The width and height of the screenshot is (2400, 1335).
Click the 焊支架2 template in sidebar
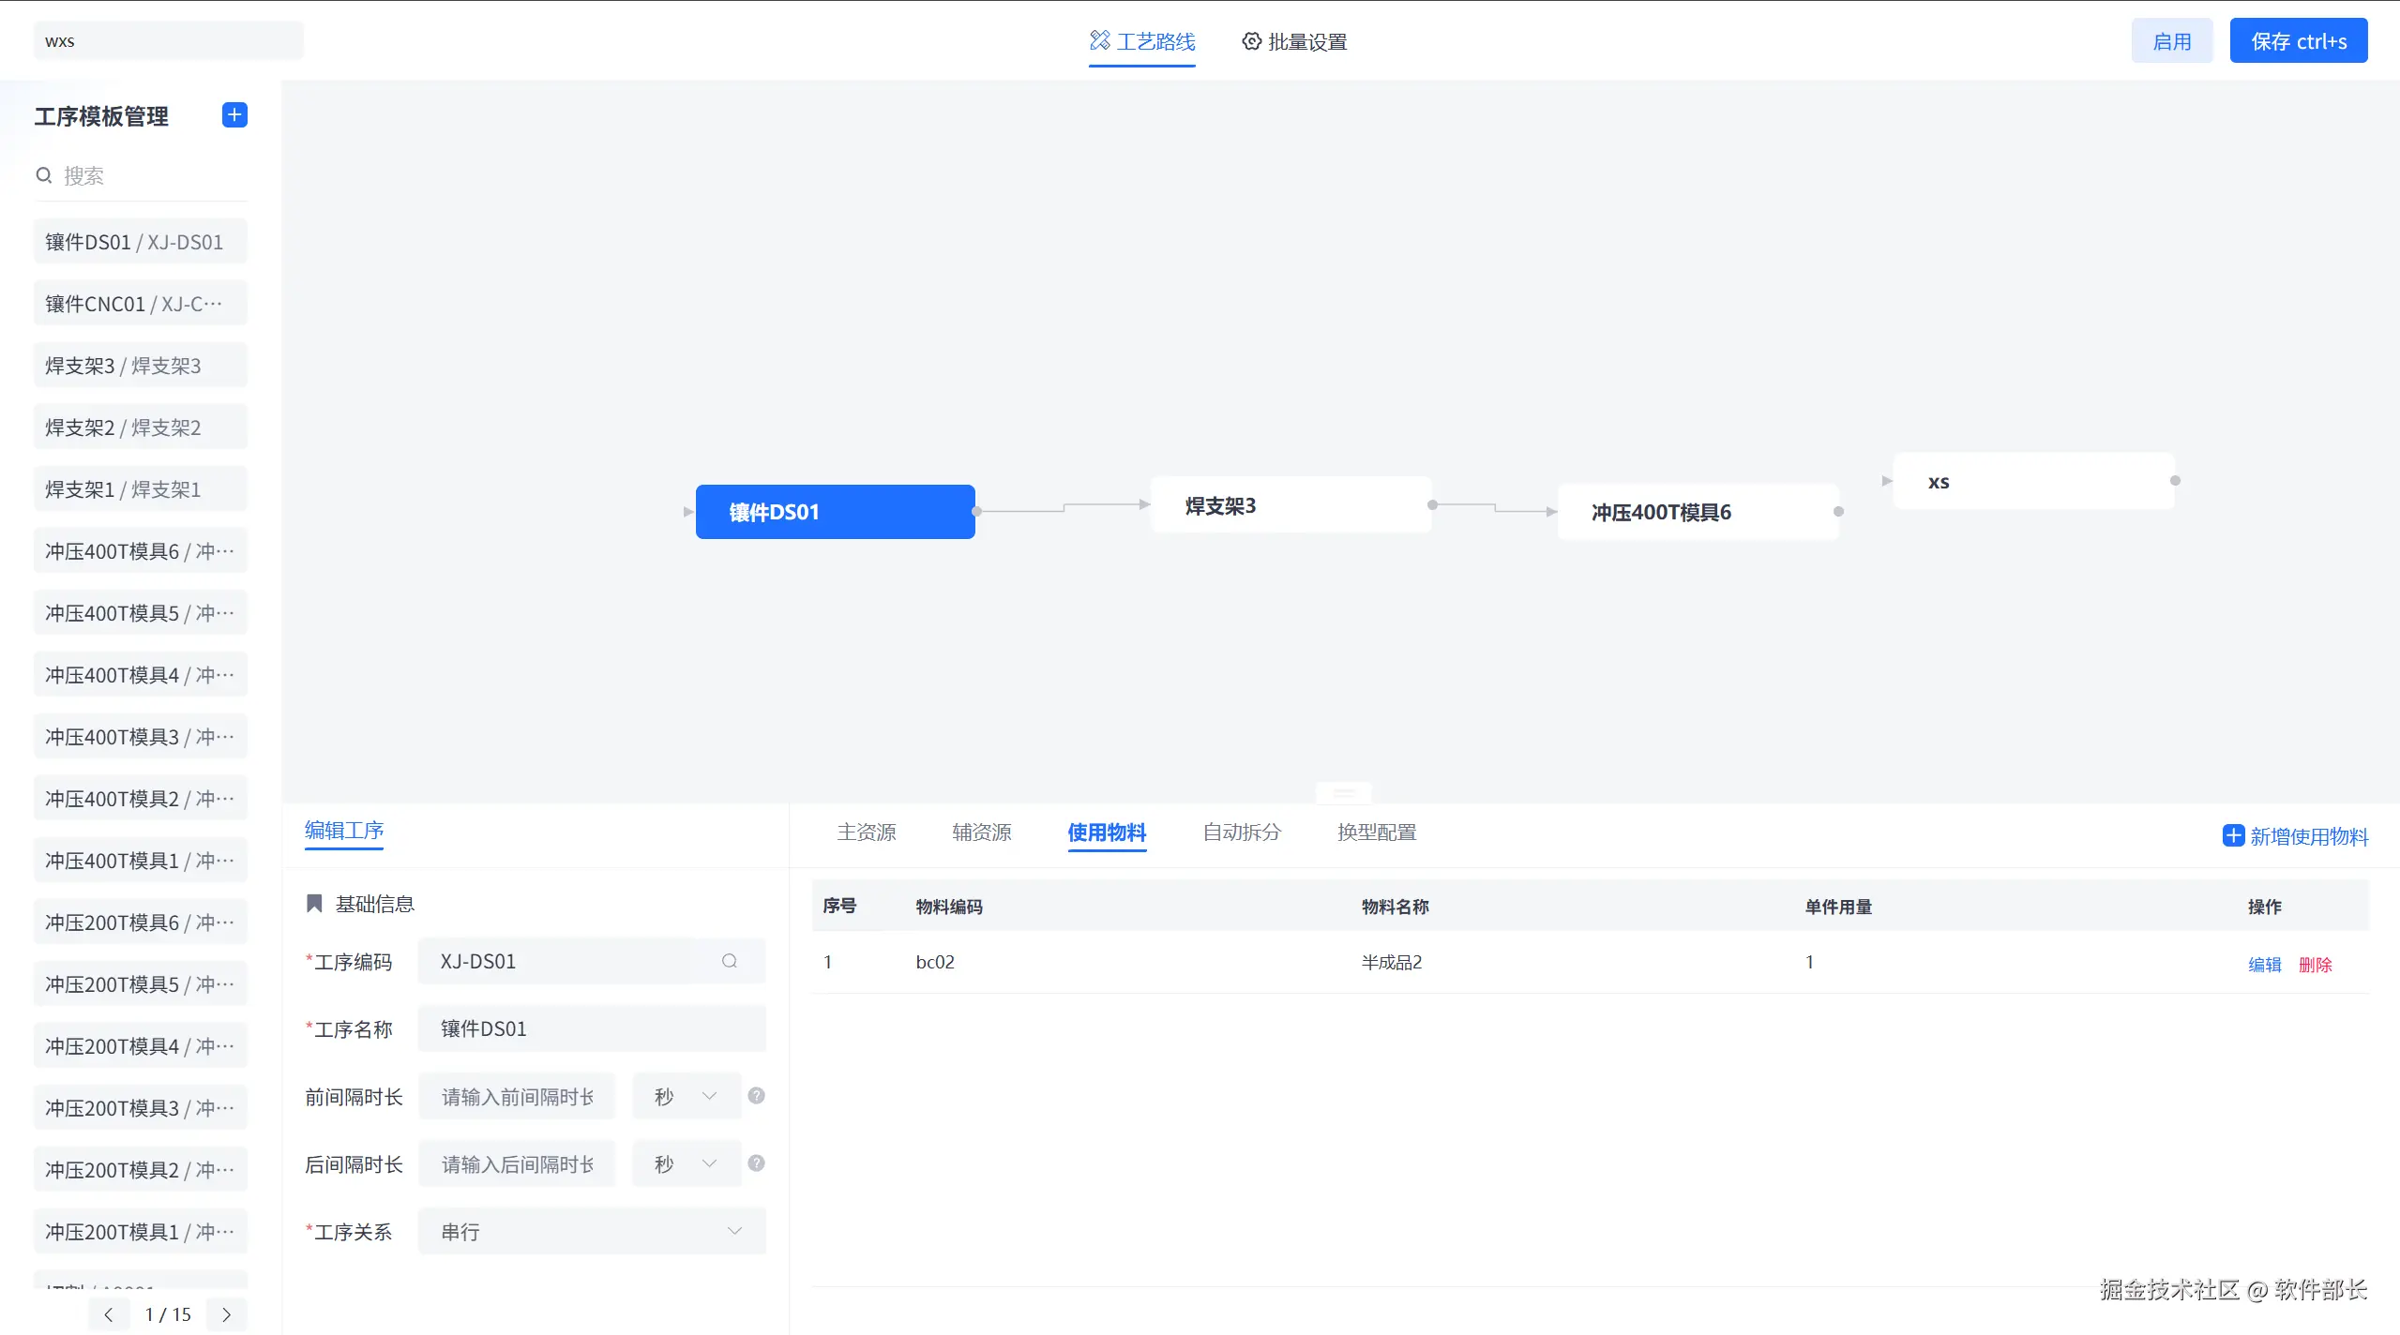(141, 427)
